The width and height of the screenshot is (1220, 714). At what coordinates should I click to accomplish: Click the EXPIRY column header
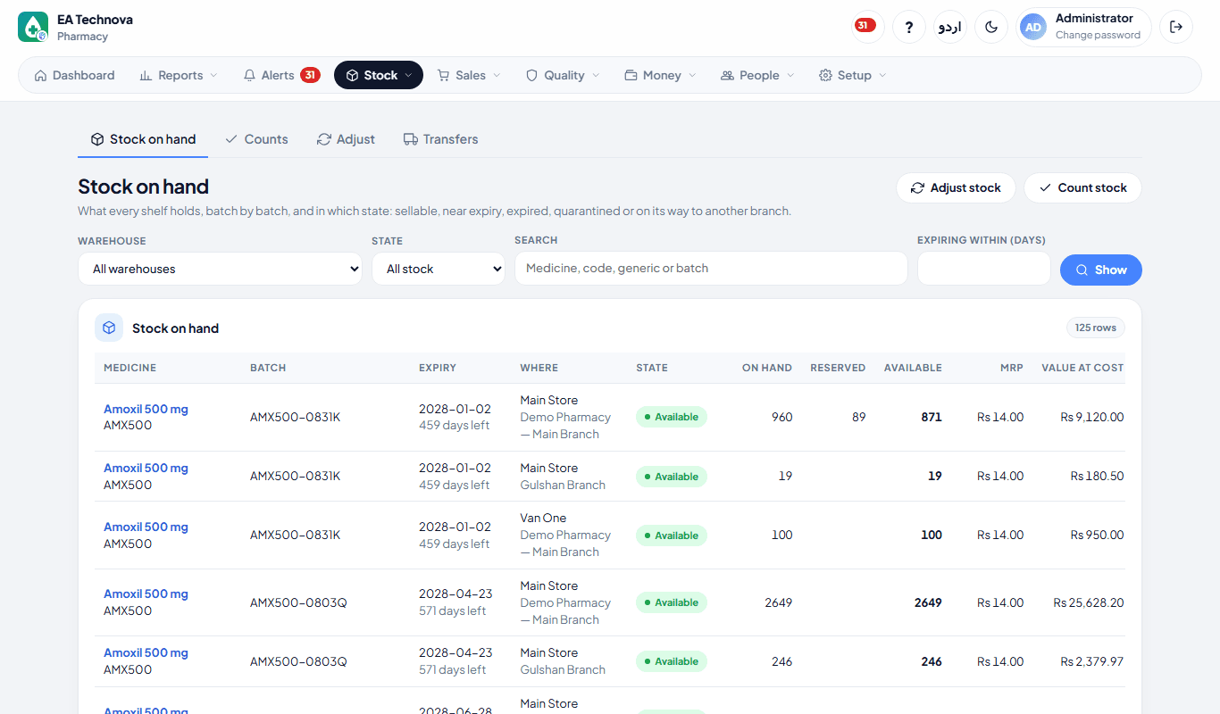tap(438, 368)
